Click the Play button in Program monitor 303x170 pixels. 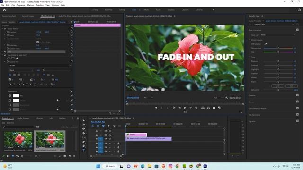point(185,108)
